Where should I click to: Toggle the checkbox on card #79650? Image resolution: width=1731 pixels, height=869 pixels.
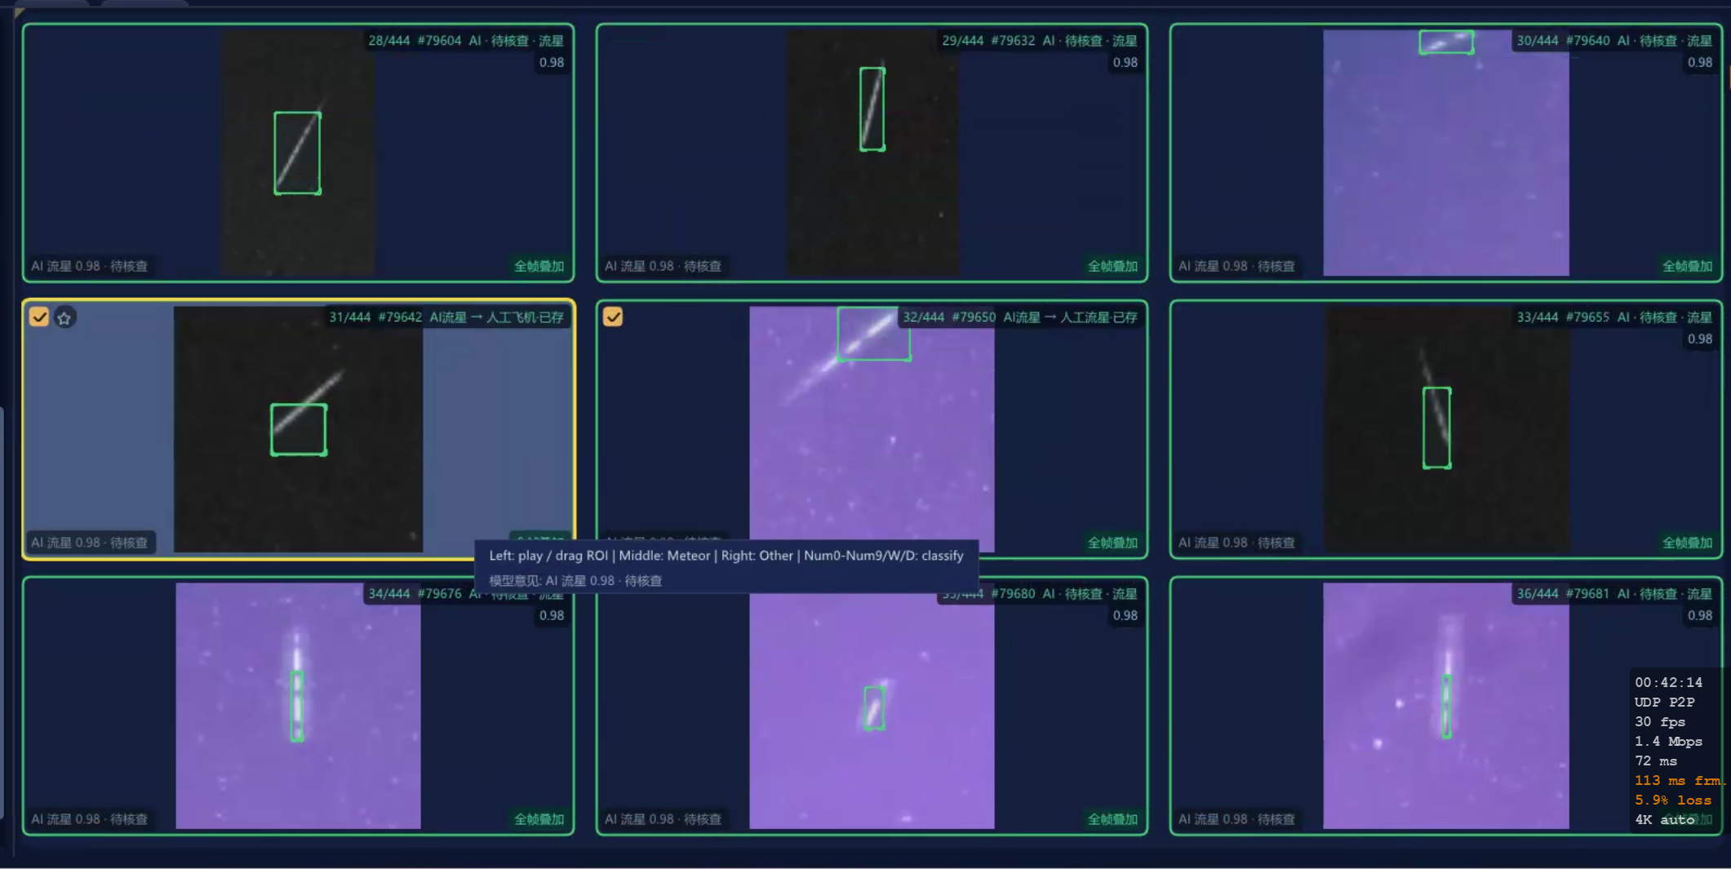coord(613,317)
